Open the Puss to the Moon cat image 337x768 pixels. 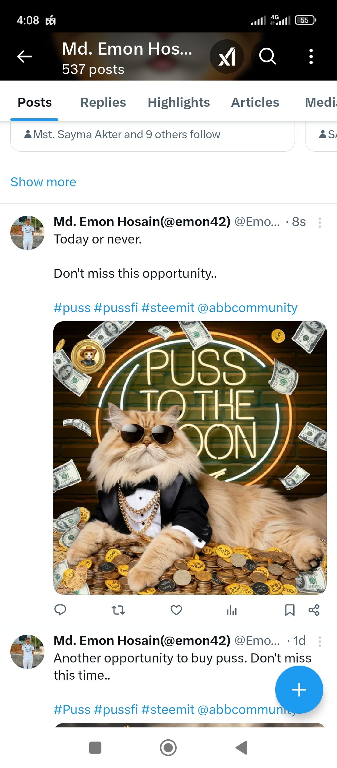190,458
